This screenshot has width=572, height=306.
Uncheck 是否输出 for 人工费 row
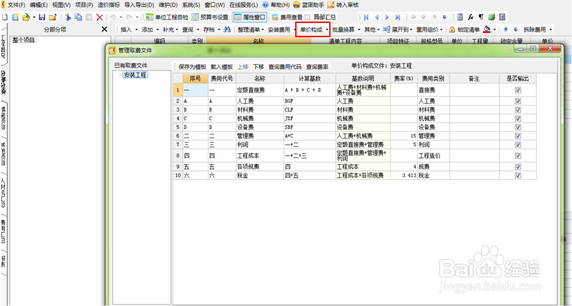pyautogui.click(x=518, y=101)
